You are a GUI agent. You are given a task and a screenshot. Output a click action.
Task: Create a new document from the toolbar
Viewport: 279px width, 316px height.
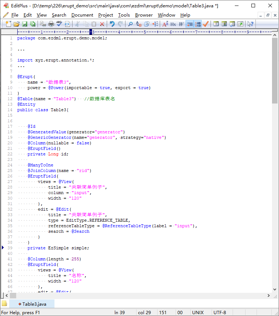8,24
